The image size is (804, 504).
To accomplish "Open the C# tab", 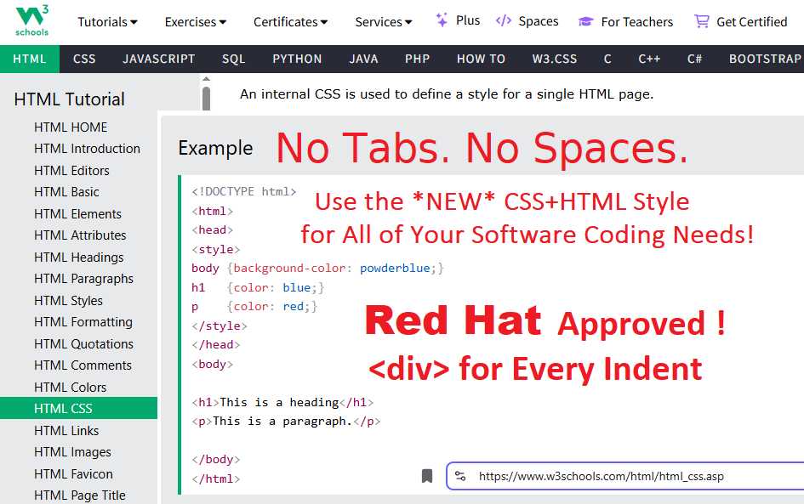I will (x=694, y=59).
